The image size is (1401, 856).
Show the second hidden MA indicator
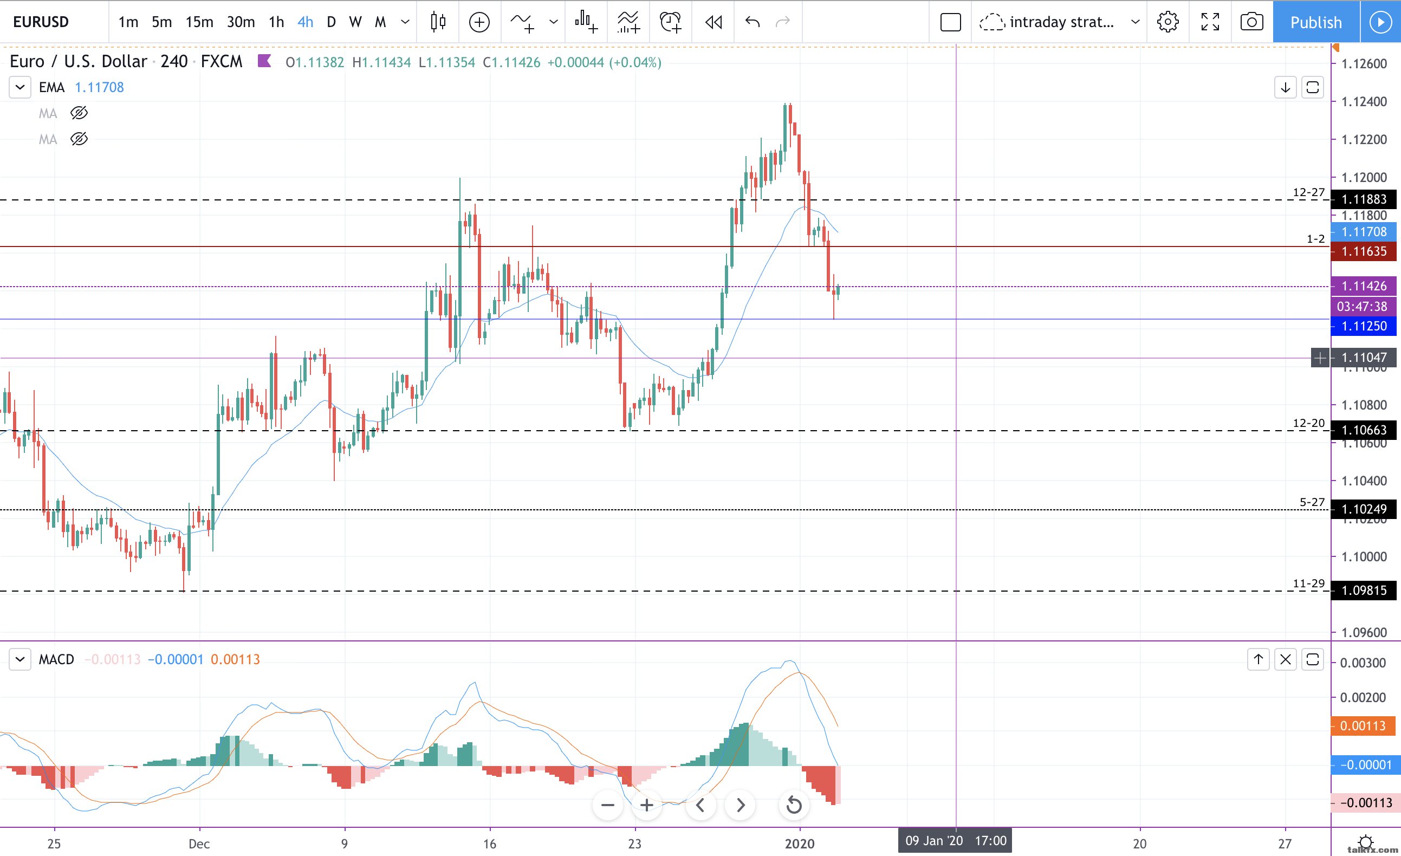point(79,139)
